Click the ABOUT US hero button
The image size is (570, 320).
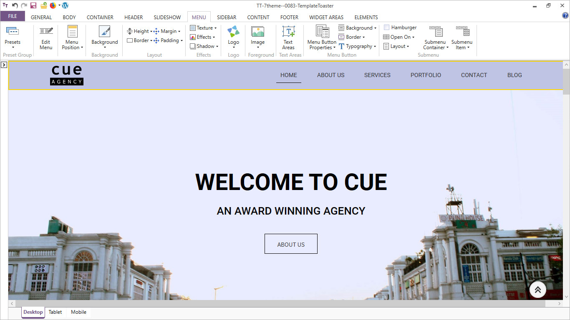[291, 244]
